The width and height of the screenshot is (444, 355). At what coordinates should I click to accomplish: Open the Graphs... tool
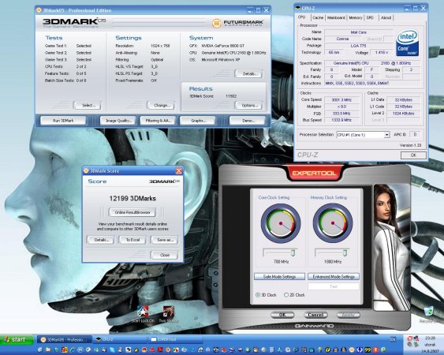click(x=198, y=121)
